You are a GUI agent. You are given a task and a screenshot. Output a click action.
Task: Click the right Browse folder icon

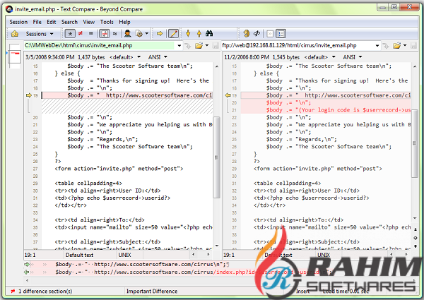tap(396, 46)
